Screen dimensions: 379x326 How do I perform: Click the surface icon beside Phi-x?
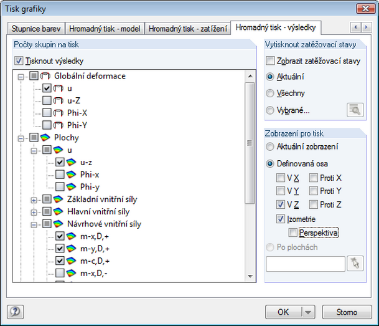click(x=72, y=175)
